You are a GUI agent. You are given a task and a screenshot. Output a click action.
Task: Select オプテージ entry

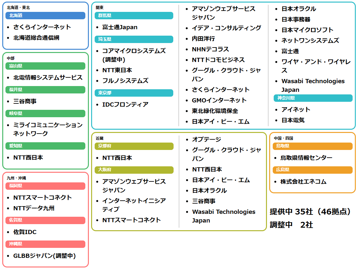coord(207,140)
